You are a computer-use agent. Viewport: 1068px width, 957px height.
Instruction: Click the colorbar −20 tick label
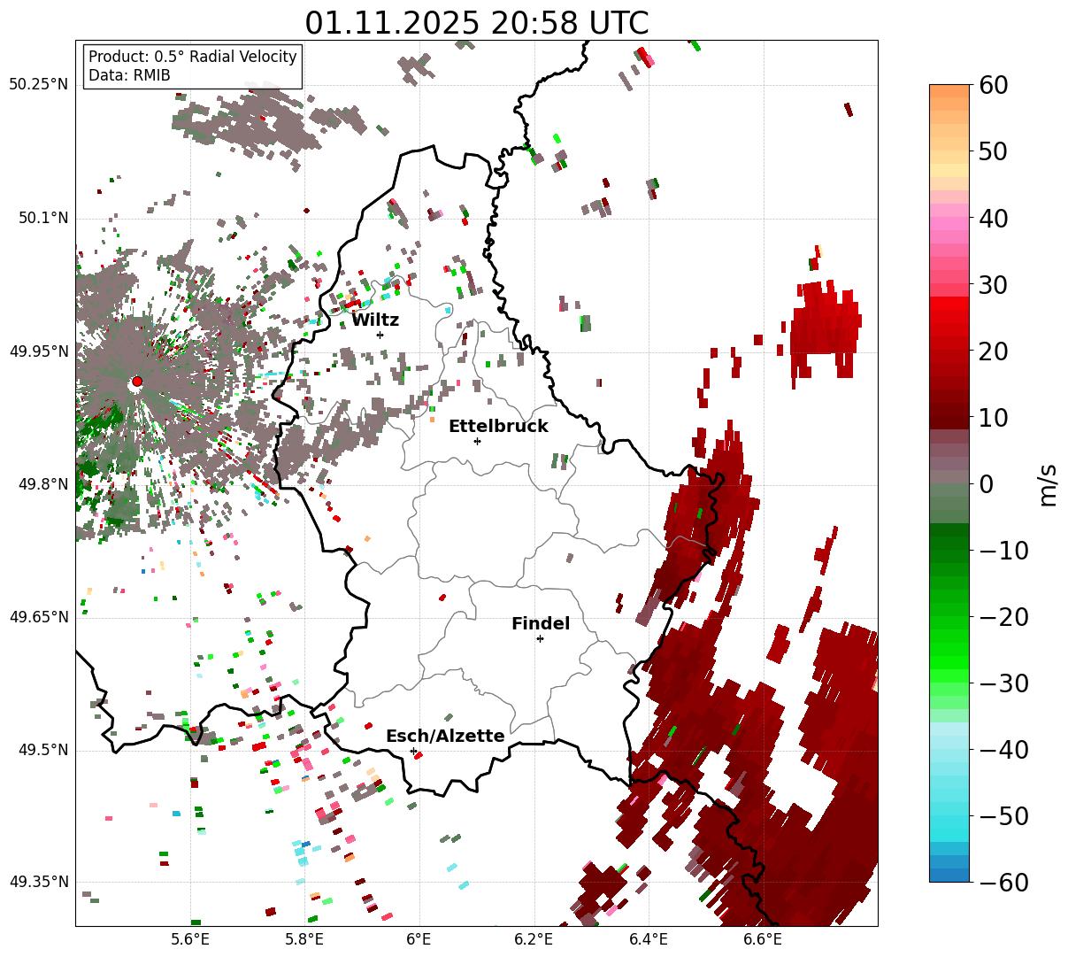tap(1003, 616)
